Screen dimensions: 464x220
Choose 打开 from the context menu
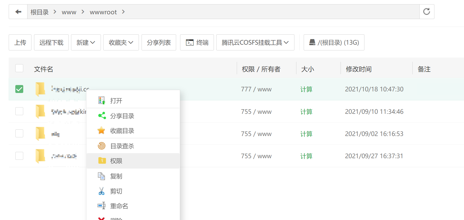coord(133,100)
